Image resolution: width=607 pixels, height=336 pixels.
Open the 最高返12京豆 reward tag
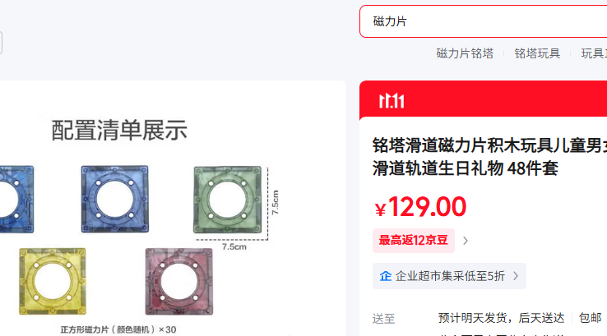(414, 241)
